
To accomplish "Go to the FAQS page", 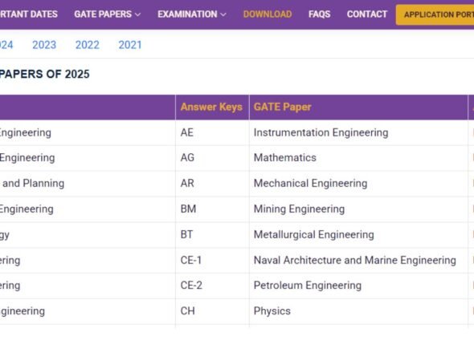I will click(319, 14).
